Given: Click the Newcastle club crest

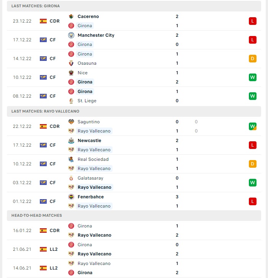Looking at the screenshot, I should click(x=71, y=141).
